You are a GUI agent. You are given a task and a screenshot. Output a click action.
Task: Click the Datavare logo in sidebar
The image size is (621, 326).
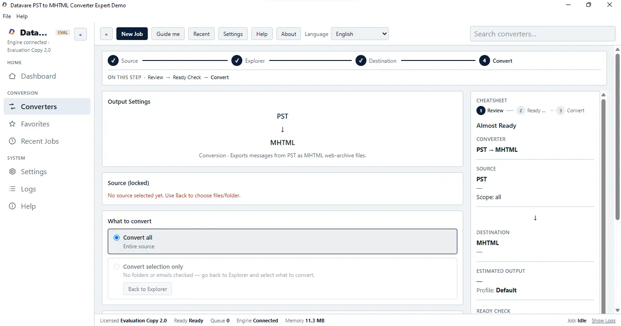[x=12, y=32]
